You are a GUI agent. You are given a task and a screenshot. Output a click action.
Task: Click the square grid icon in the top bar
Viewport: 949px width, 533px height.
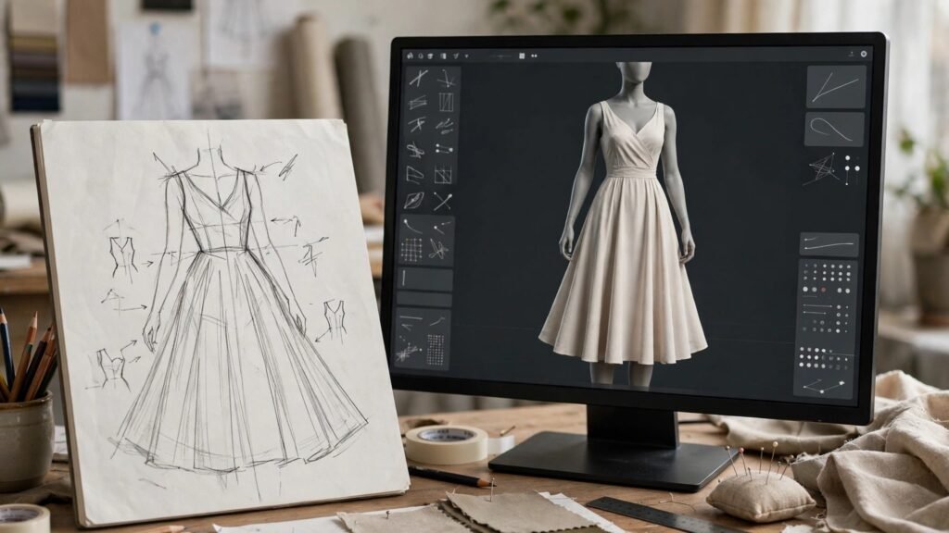click(522, 56)
